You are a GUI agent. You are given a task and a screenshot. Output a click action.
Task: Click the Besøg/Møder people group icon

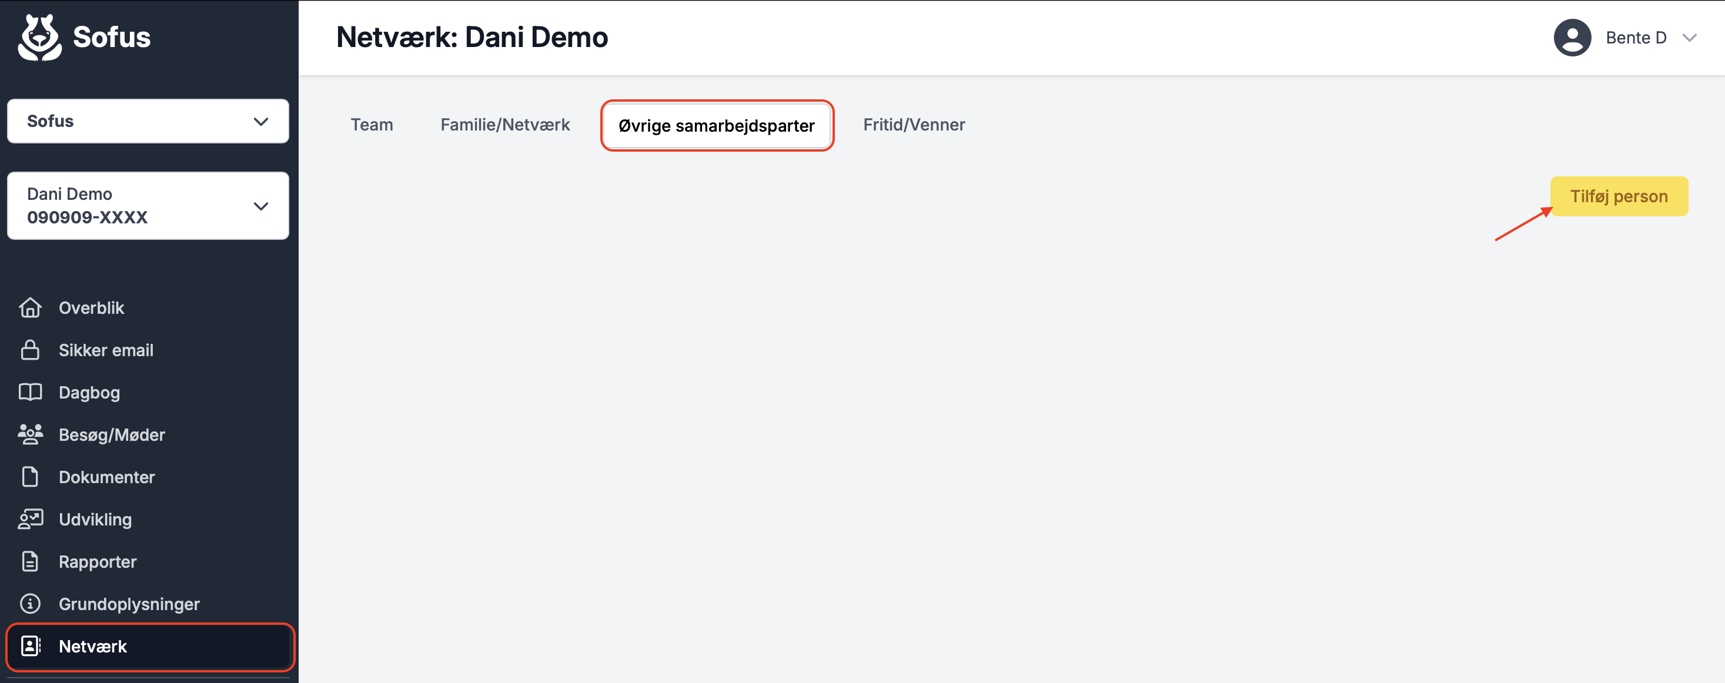30,434
